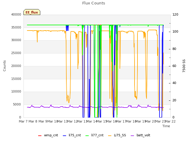Click the 20000 left axis tick label

(x=16, y=66)
